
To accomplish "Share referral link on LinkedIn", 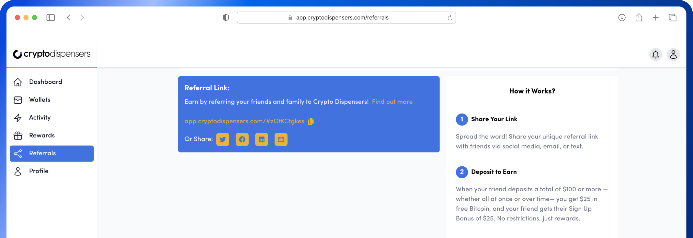I will [x=262, y=139].
